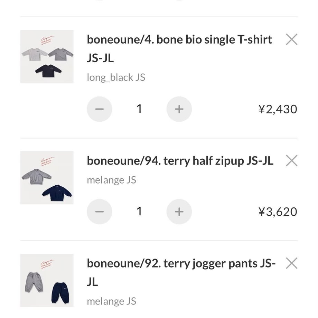The width and height of the screenshot is (318, 318).
Task: Decrease quantity of terry half zipup
Action: pyautogui.click(x=100, y=212)
